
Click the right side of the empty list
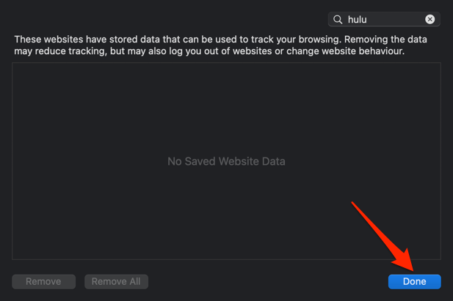(x=411, y=161)
